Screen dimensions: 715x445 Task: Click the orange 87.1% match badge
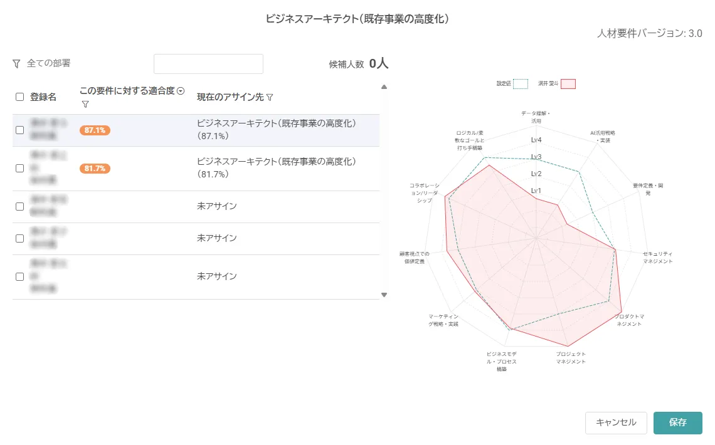click(x=95, y=130)
